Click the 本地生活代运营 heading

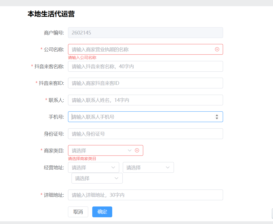[x=51, y=14]
